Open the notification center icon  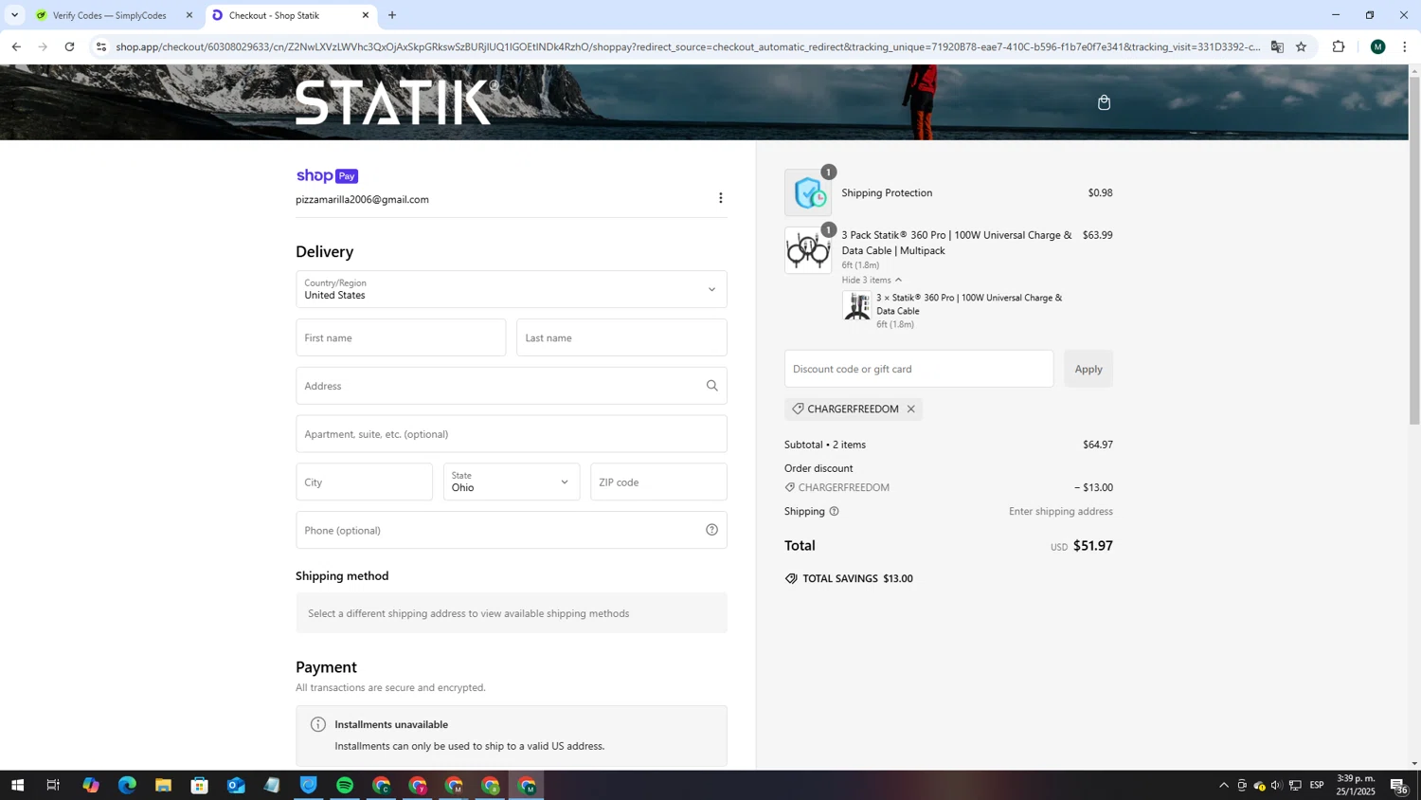click(x=1398, y=785)
